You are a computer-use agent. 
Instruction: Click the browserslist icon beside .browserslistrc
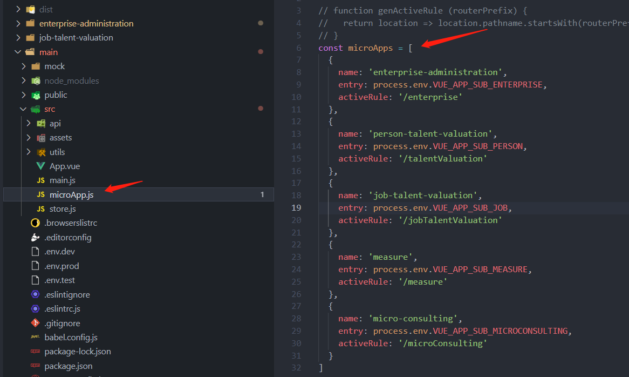tap(36, 223)
